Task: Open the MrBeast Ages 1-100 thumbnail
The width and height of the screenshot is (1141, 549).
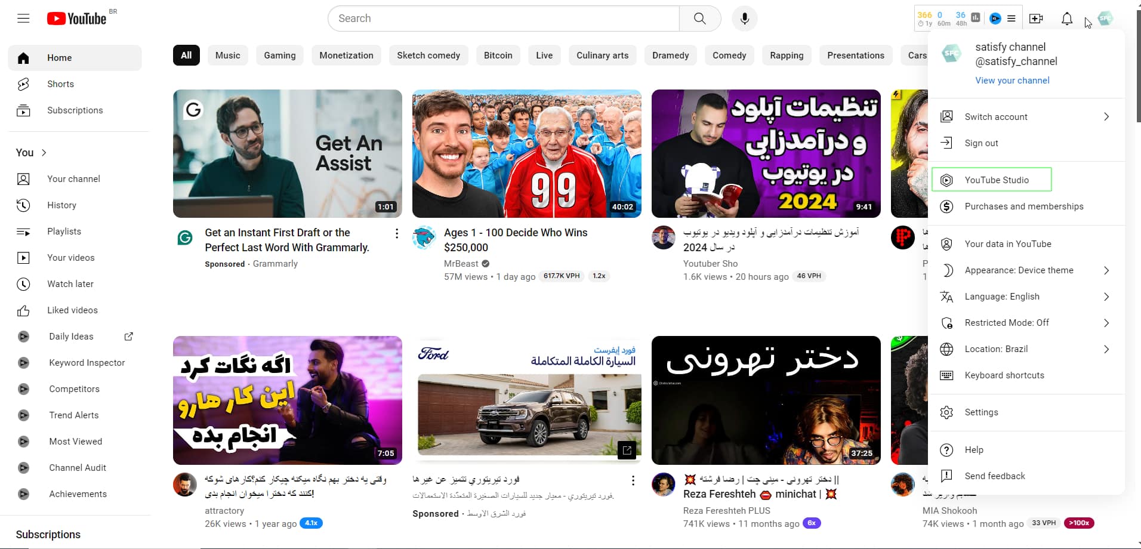Action: (526, 153)
